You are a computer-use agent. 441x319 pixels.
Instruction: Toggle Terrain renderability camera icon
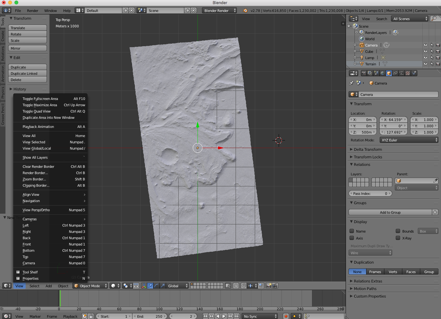click(438, 64)
